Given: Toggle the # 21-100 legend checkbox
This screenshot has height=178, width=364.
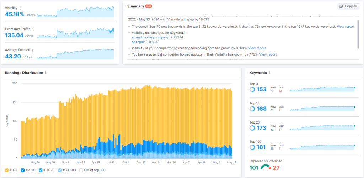Looking at the screenshot, I should tap(60, 170).
